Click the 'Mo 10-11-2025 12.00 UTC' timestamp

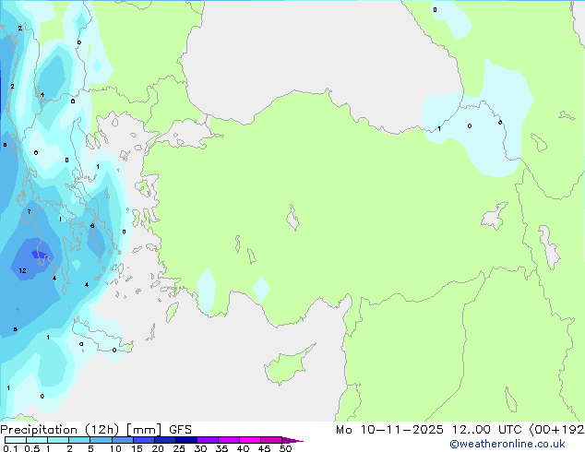(x=431, y=430)
